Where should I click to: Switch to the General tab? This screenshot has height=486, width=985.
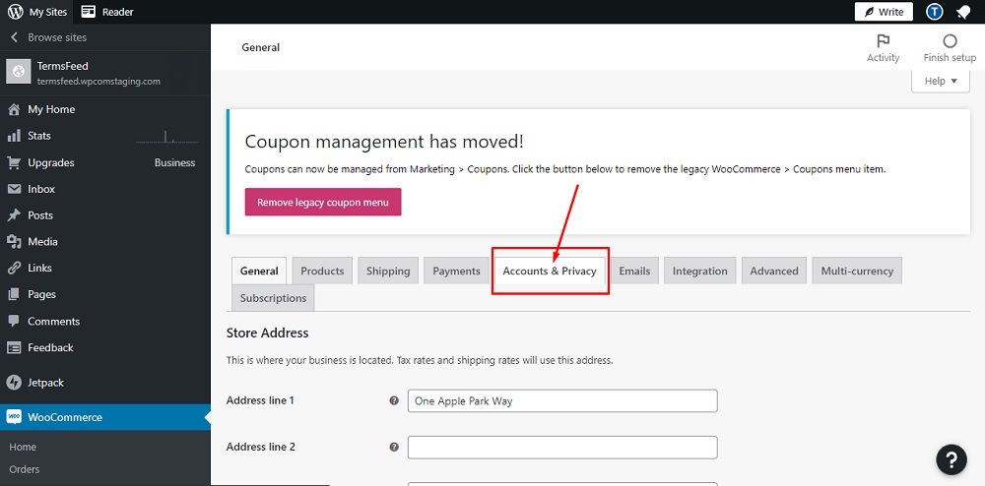[x=259, y=271]
